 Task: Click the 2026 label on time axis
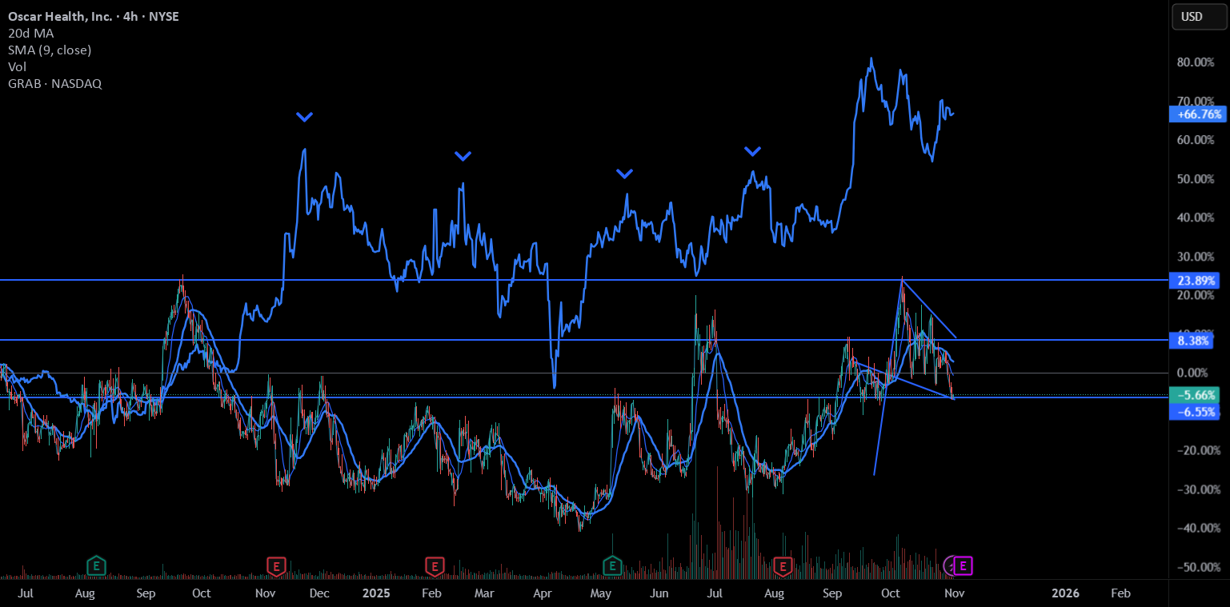(x=1065, y=593)
